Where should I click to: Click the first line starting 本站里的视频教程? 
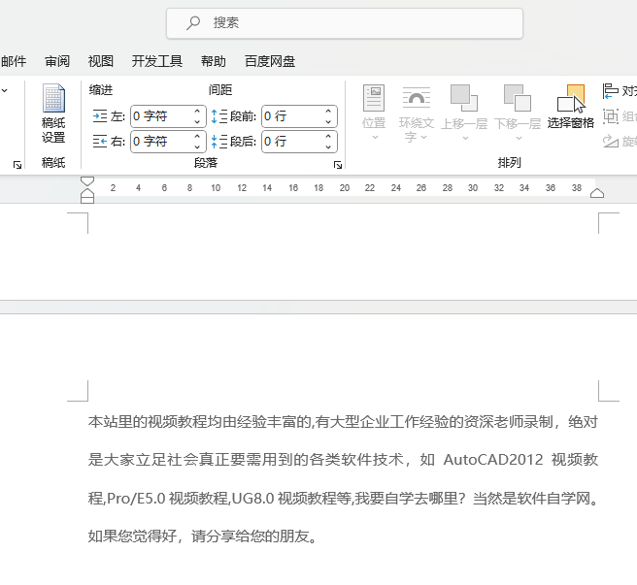344,422
